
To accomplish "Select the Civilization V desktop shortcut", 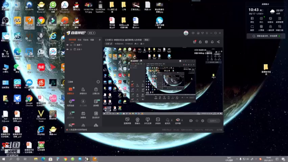I will point(41,116).
